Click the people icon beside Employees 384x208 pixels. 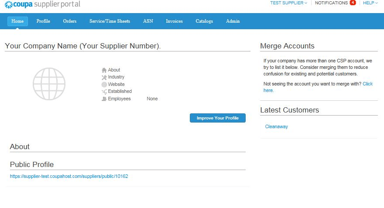click(x=104, y=99)
